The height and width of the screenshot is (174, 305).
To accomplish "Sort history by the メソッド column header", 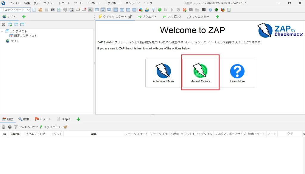I will pos(57,134).
